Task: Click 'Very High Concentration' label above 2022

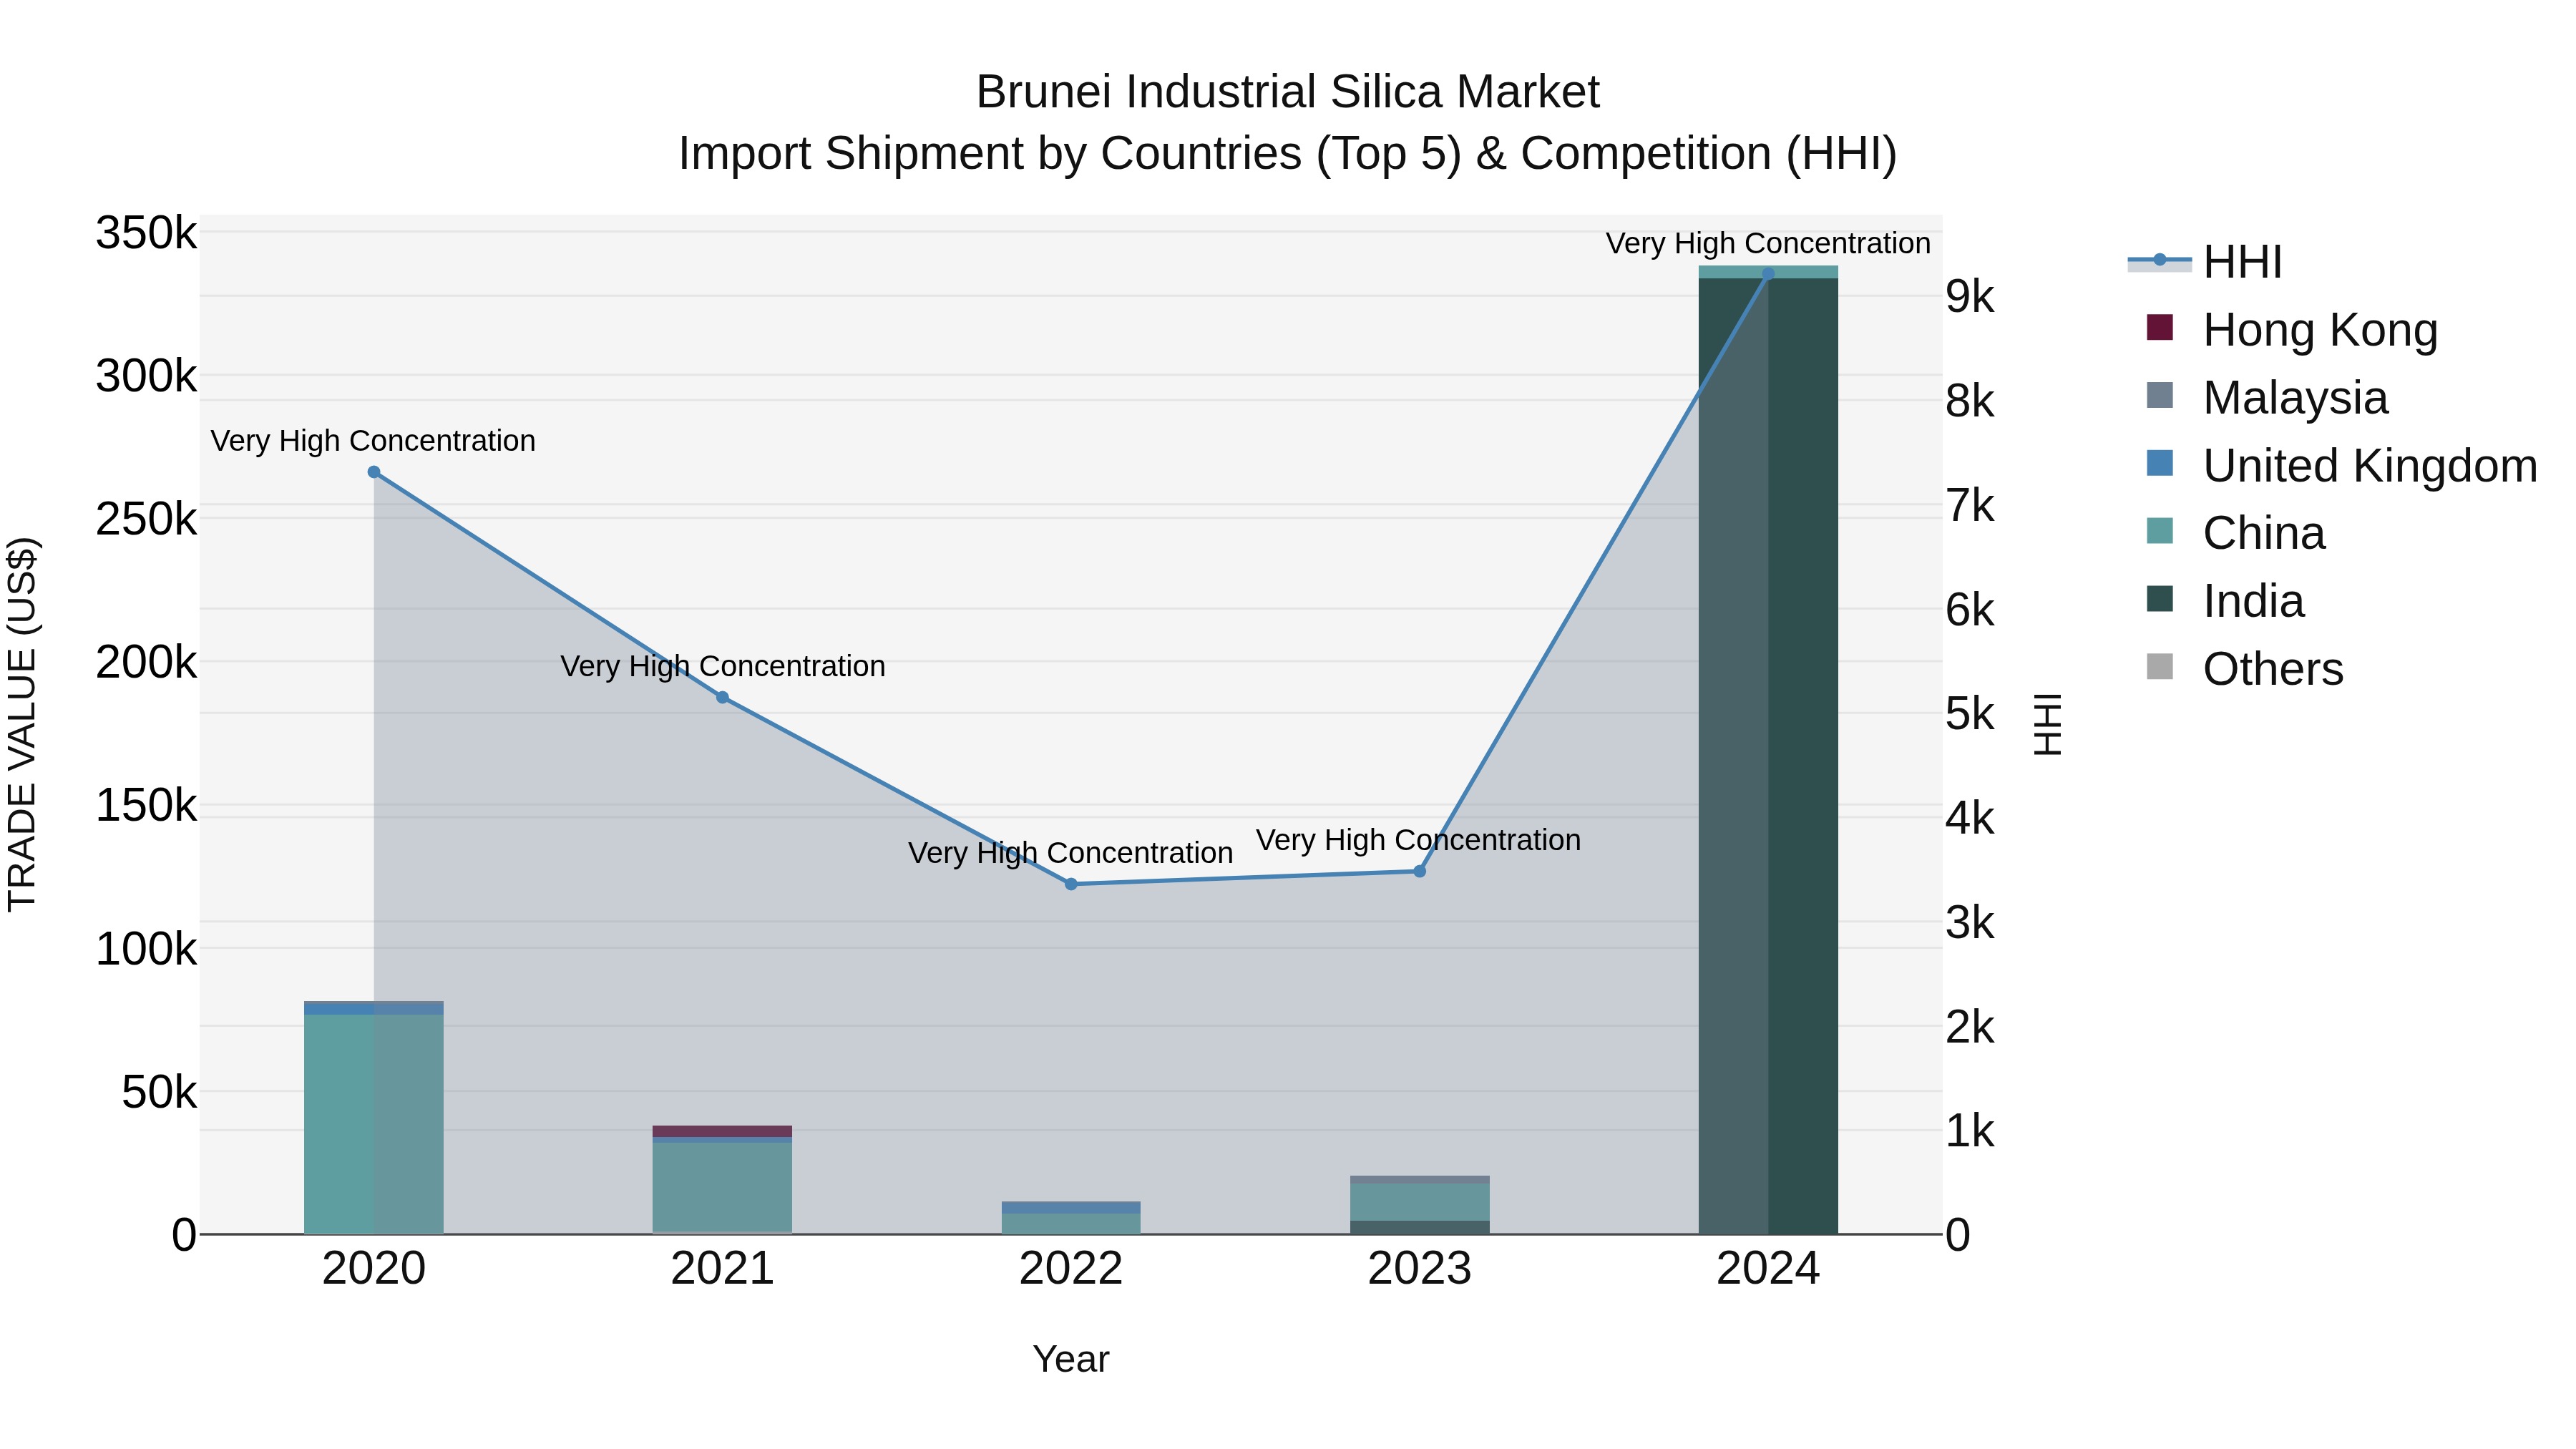Action: click(1070, 854)
